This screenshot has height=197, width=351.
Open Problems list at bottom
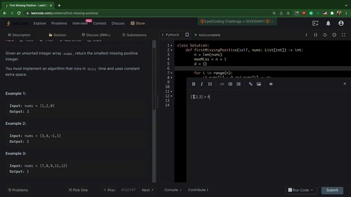[x=18, y=190]
